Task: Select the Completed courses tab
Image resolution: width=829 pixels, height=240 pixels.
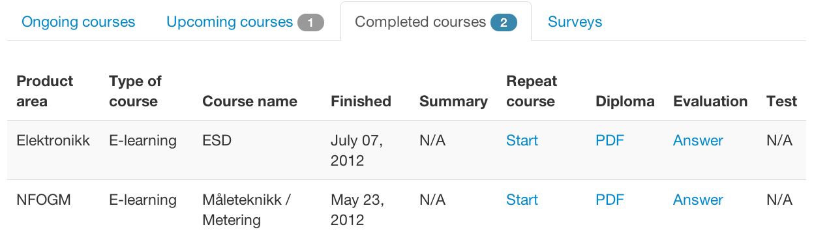Action: point(436,22)
